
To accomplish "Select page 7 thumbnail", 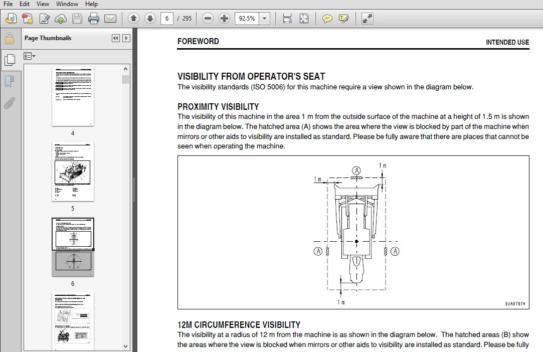I will pos(73,321).
